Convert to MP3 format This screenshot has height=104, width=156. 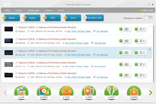pyautogui.click(x=112, y=93)
